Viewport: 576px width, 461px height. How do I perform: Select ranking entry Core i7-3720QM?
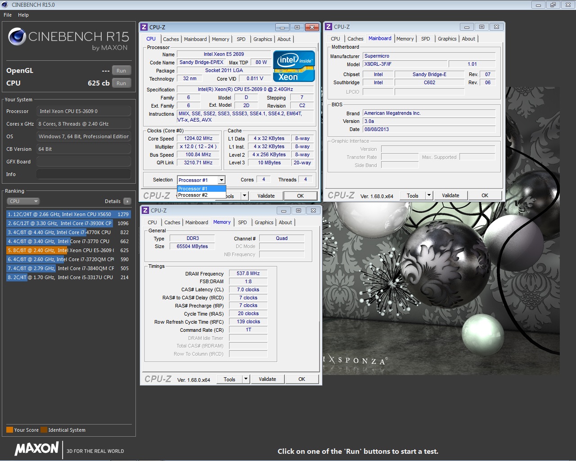pyautogui.click(x=68, y=259)
